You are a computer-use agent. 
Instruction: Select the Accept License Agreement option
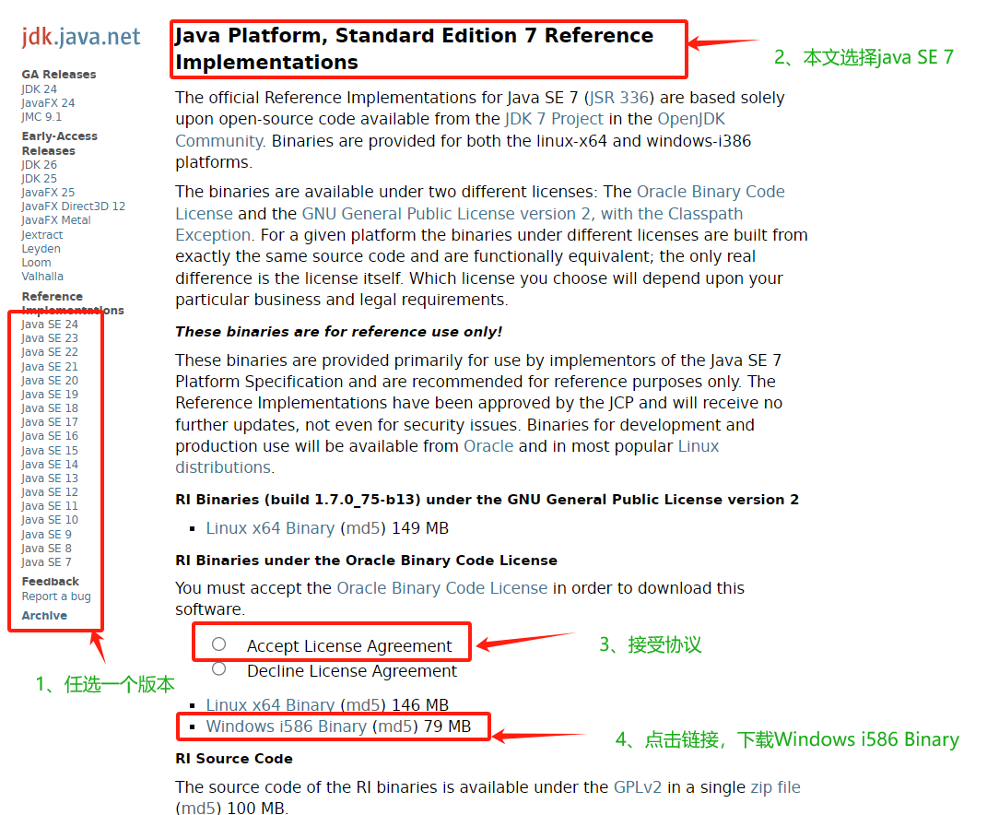pos(218,644)
